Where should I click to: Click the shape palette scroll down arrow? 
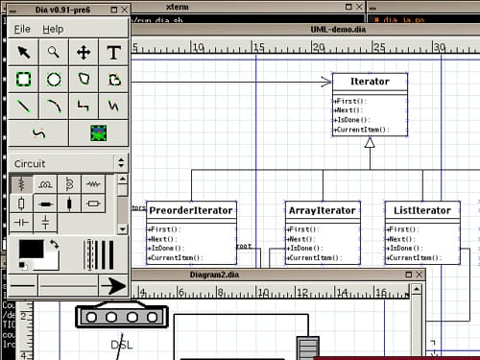click(122, 228)
